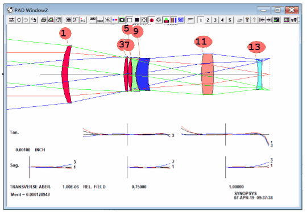Click the blue lens element in diagram
Viewport: 307px width, 212px height.
[143, 74]
